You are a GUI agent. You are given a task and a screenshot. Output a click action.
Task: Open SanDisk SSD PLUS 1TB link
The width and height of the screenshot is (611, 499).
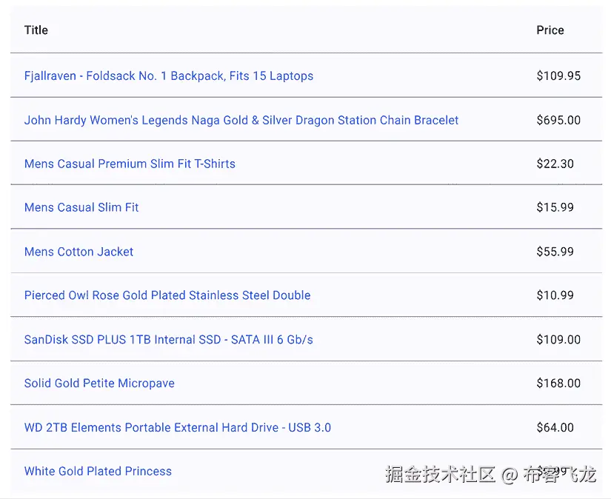(x=169, y=340)
